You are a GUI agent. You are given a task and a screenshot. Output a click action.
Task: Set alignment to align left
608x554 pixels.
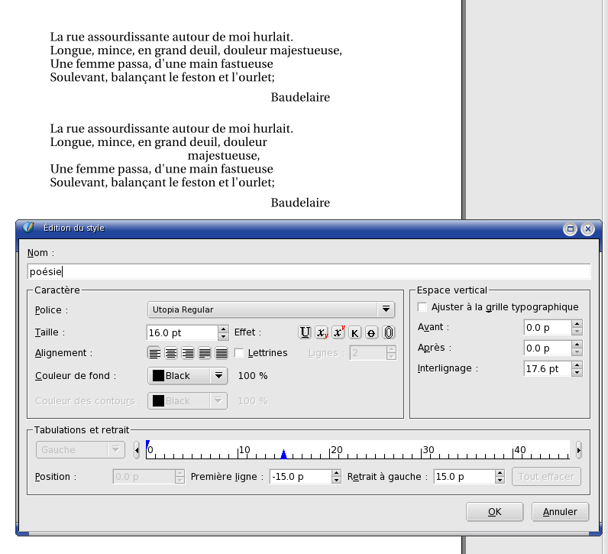pos(154,353)
